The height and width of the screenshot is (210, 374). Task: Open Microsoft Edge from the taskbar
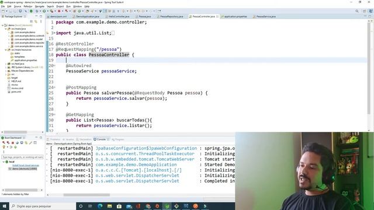pyautogui.click(x=100, y=206)
